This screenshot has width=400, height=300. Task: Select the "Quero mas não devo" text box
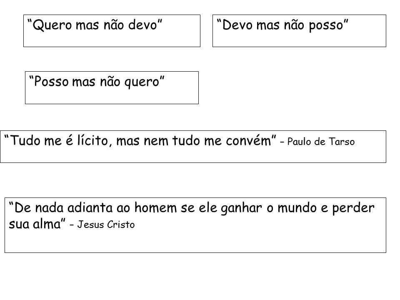[112, 31]
